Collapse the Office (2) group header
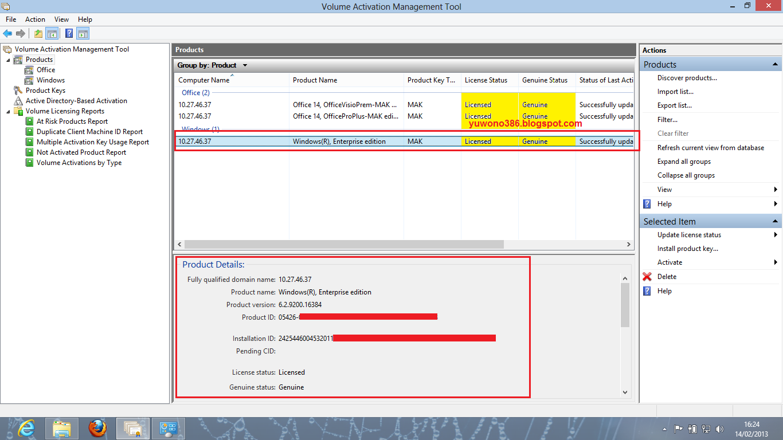Image resolution: width=783 pixels, height=440 pixels. (x=195, y=92)
